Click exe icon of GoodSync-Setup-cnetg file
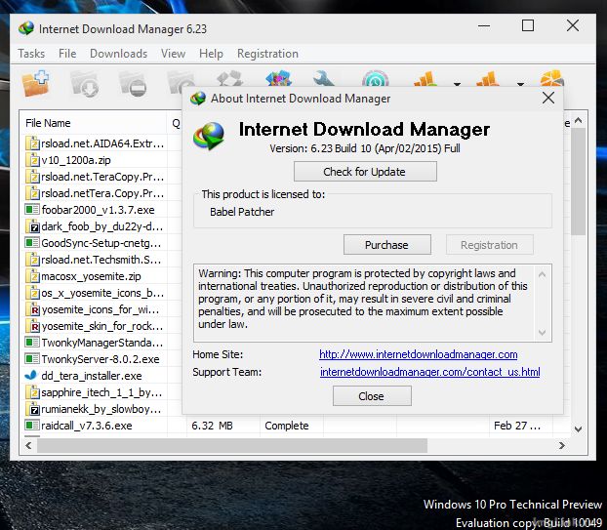 [32, 243]
